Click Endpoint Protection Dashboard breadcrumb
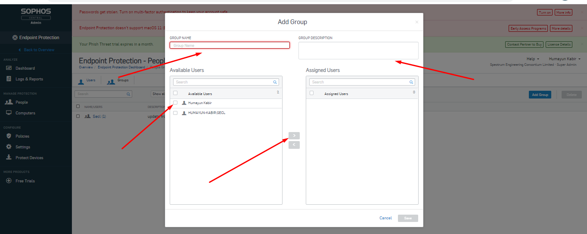The width and height of the screenshot is (587, 234). (x=121, y=68)
